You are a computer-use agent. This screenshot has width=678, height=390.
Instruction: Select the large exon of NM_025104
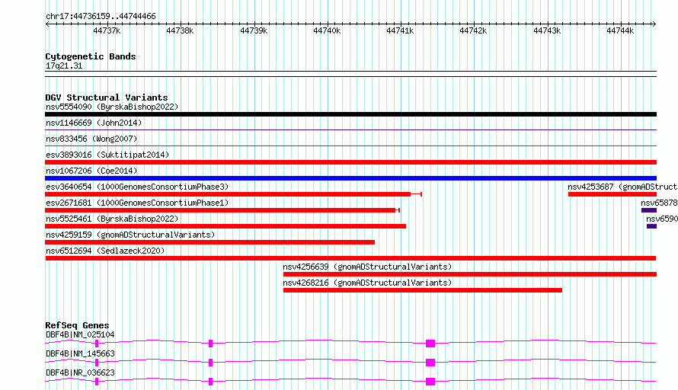430,344
